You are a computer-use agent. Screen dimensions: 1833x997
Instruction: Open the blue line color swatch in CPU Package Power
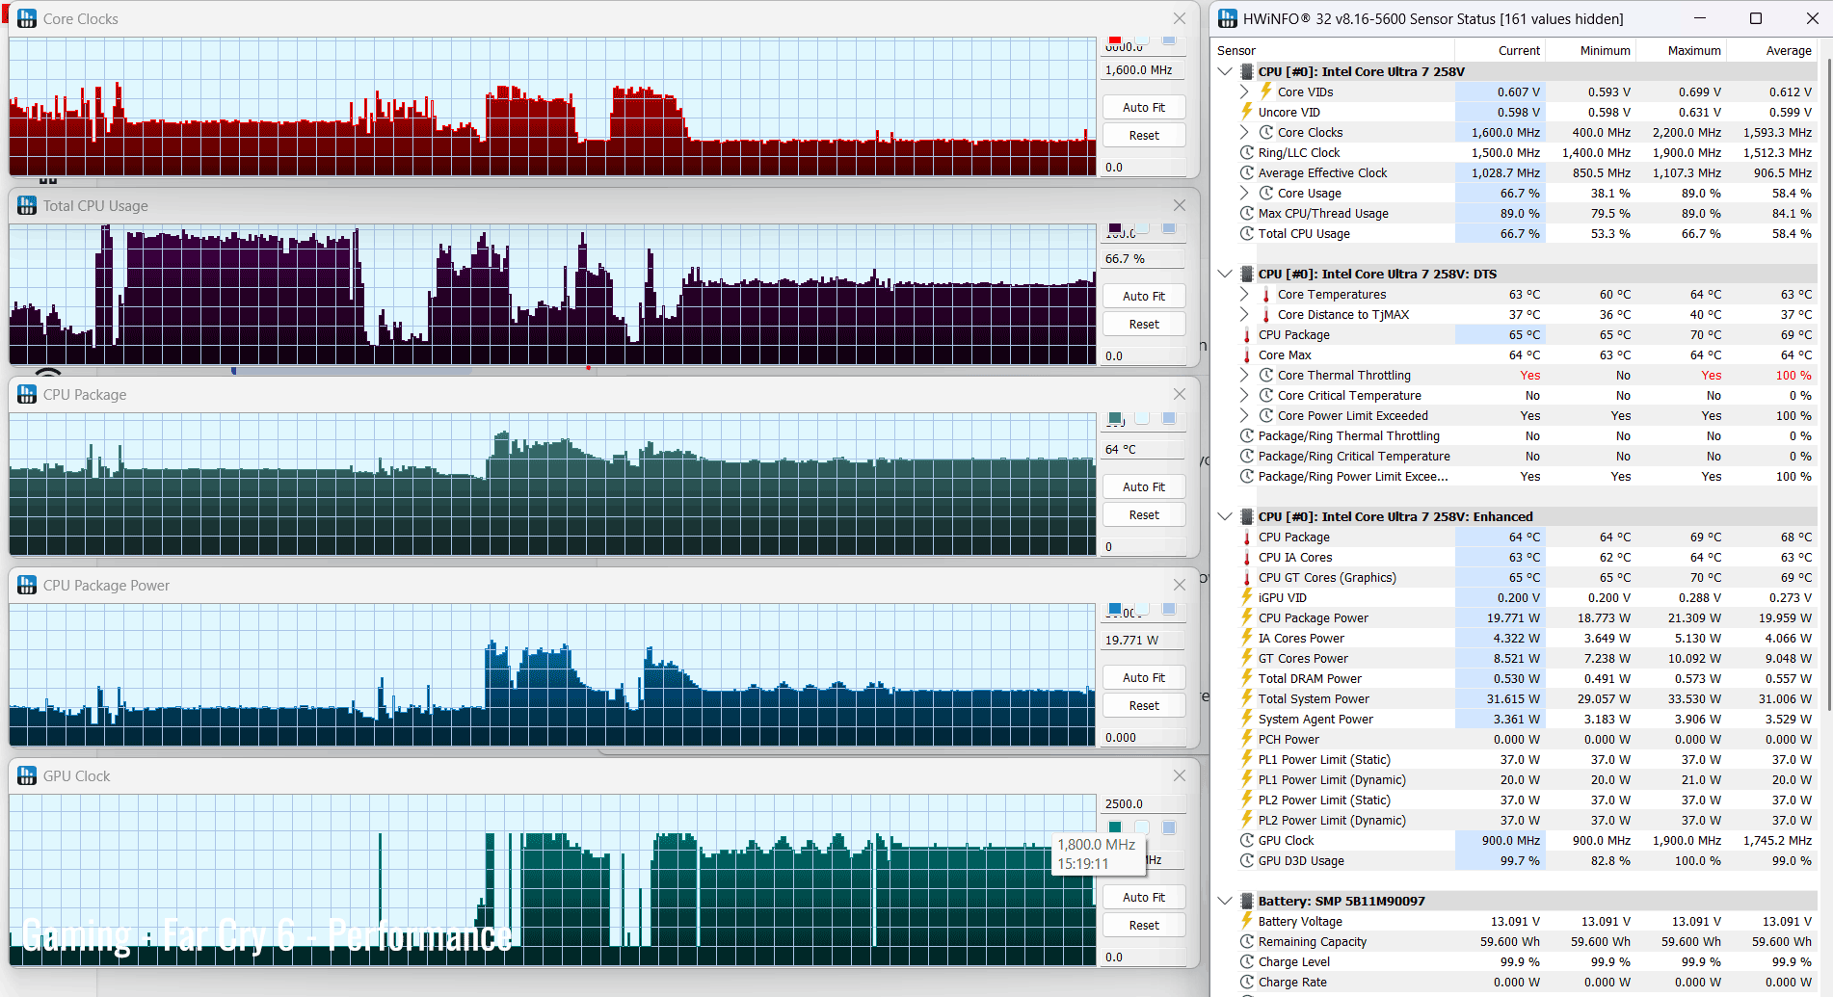pos(1115,609)
